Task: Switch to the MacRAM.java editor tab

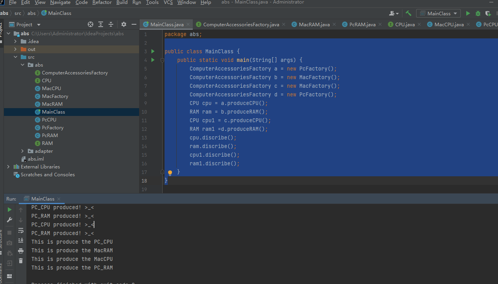Action: tap(314, 24)
